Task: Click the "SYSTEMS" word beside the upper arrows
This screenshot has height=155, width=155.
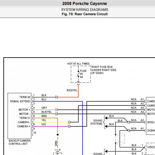Action: (x=96, y=124)
